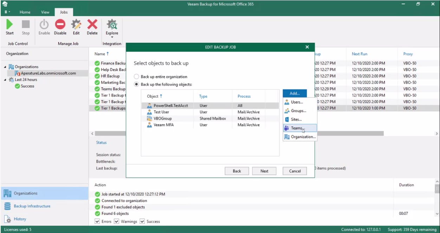Select the PowerShell.TestAcct object row
Screen dimensions: 440x233
(210, 106)
